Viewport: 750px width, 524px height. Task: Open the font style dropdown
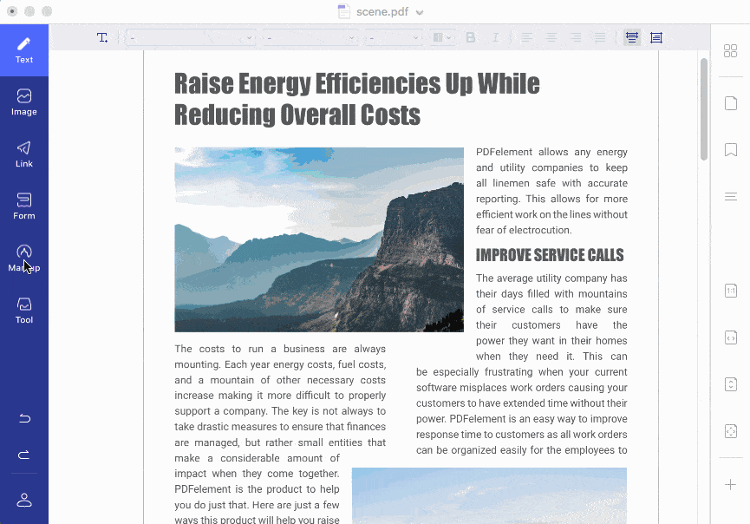tap(310, 37)
